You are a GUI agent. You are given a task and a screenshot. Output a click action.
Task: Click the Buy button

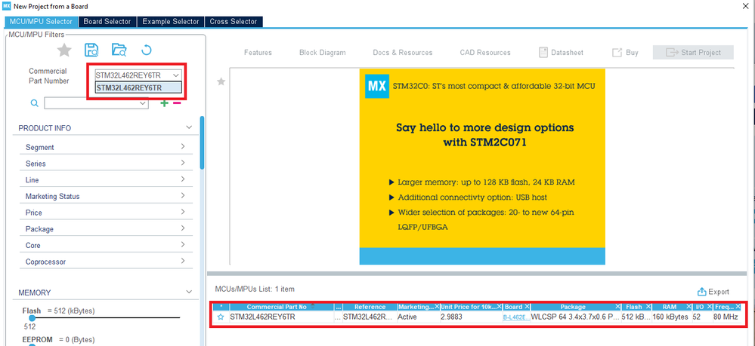click(625, 52)
